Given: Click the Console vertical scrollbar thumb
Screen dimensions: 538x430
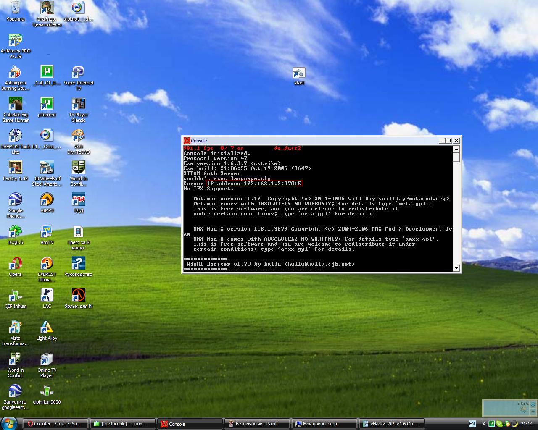Looking at the screenshot, I should [456, 157].
